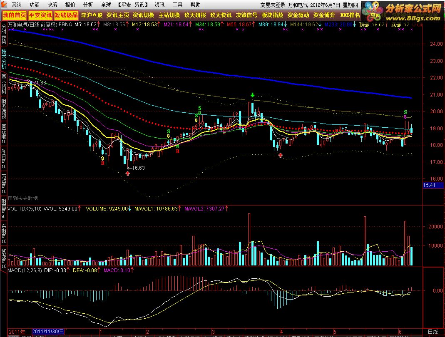Image resolution: width=445 pixels, height=337 pixels.
Task: Click the 日线 period button at bottom-right
Action: tap(433, 332)
